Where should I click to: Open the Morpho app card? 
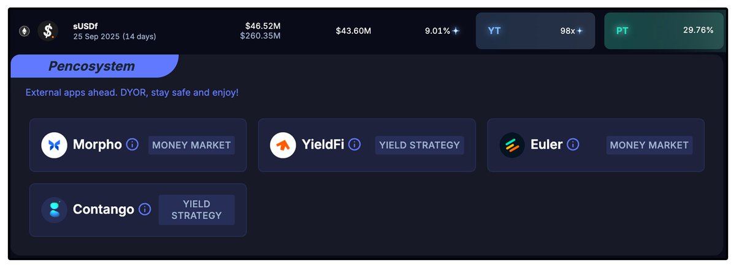click(x=138, y=145)
